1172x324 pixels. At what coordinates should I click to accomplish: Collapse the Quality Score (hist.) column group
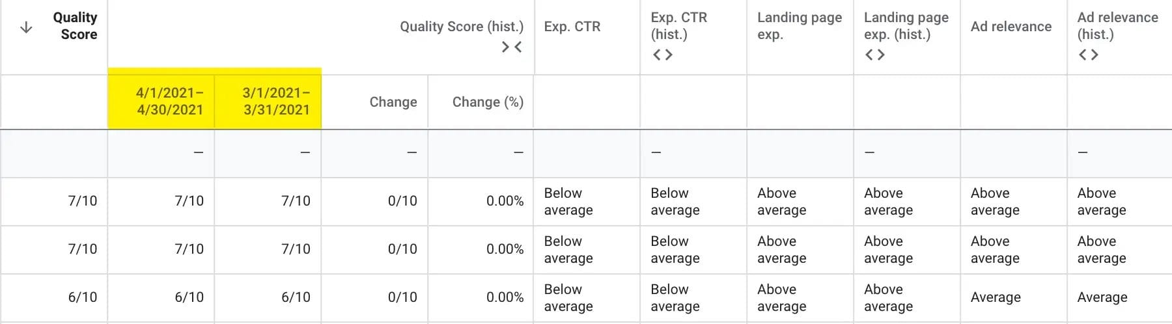(x=512, y=47)
